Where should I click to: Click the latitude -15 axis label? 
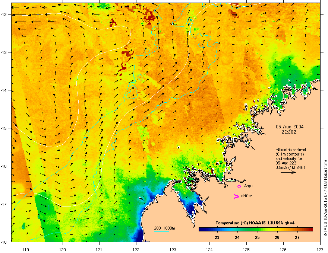click(x=4, y=128)
